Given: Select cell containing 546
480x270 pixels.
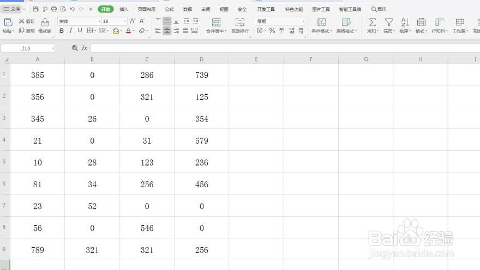Looking at the screenshot, I should (x=147, y=228).
